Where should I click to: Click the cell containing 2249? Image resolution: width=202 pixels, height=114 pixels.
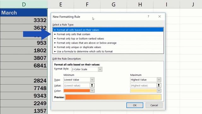tap(24, 103)
